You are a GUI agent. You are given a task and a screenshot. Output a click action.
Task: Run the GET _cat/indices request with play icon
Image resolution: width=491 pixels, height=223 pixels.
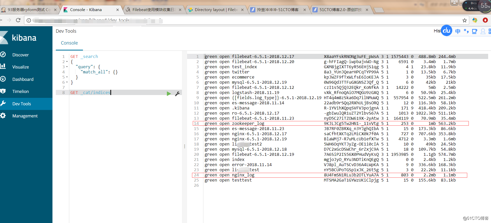[x=169, y=93]
